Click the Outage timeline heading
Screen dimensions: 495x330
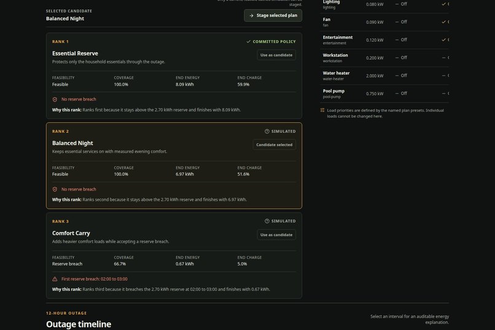79,324
